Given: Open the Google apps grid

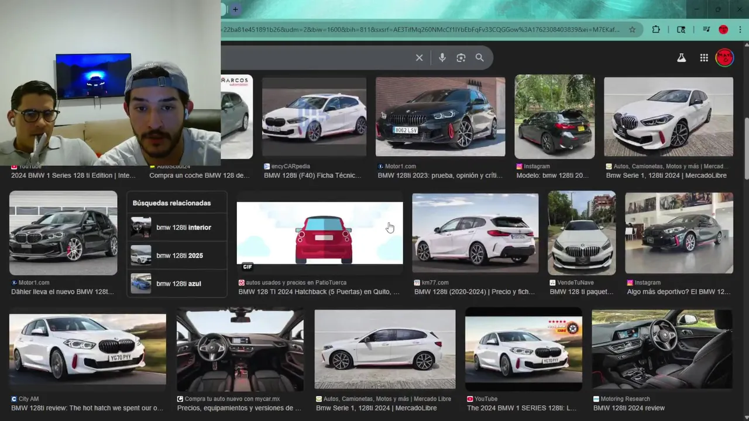Looking at the screenshot, I should pyautogui.click(x=704, y=57).
